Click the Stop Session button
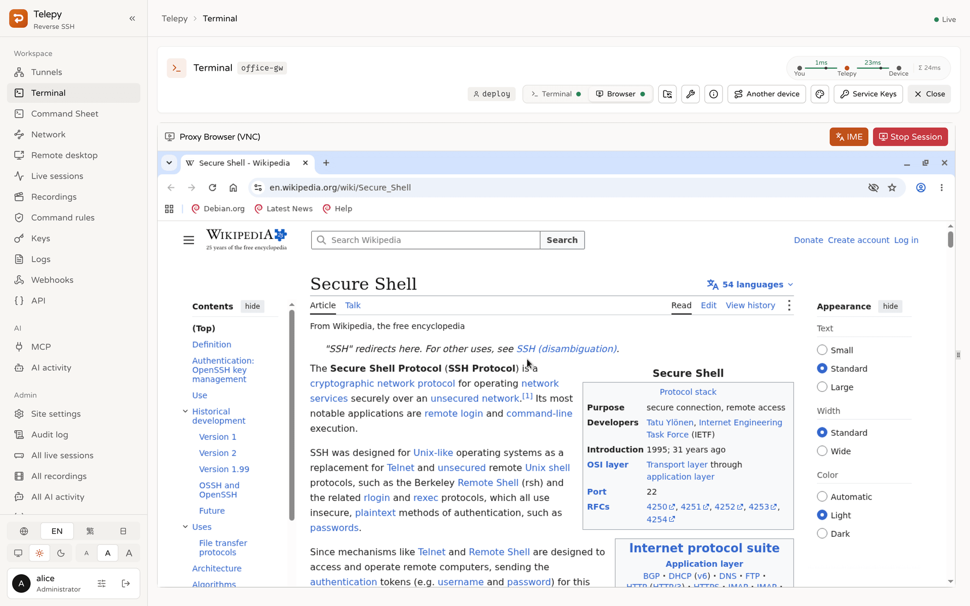970x606 pixels. point(910,137)
